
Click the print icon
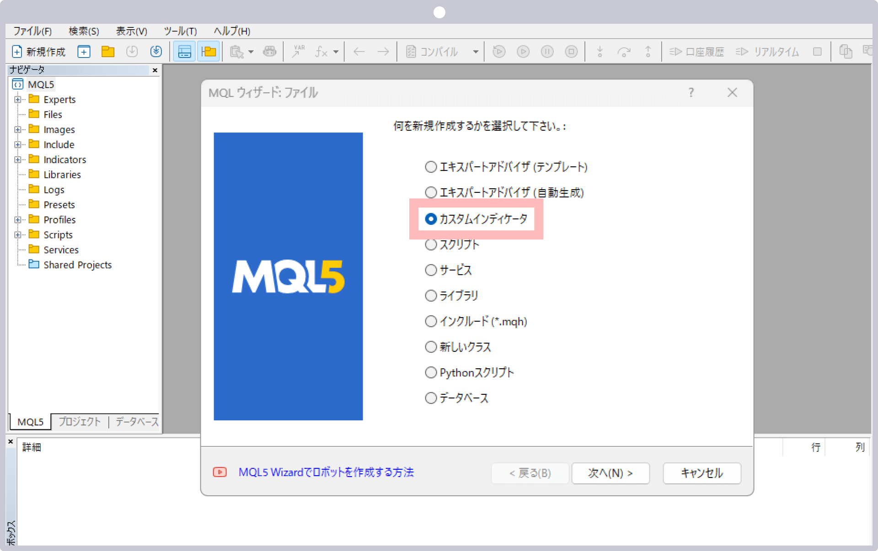coord(270,52)
